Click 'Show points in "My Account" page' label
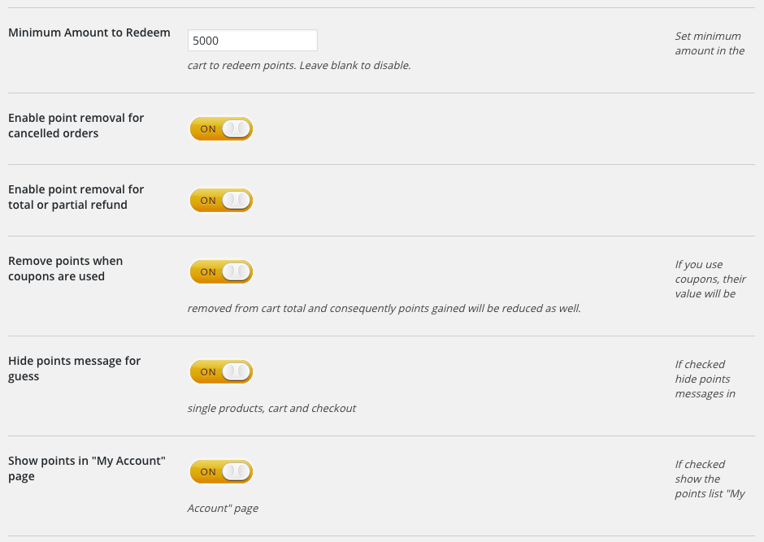This screenshot has width=764, height=542. click(x=86, y=468)
